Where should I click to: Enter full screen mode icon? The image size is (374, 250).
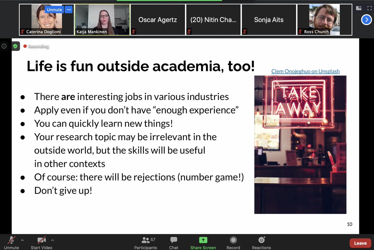pyautogui.click(x=370, y=8)
